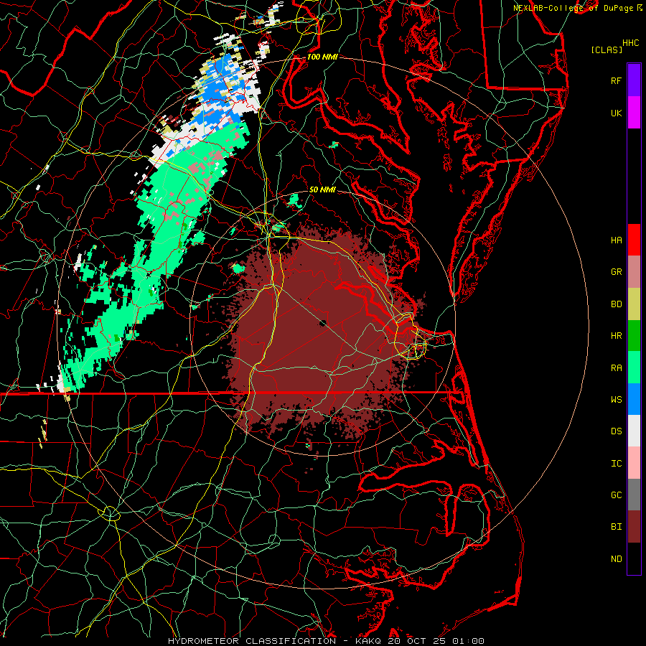
Task: Click the '01:00' timestamp text
Action: [x=468, y=641]
